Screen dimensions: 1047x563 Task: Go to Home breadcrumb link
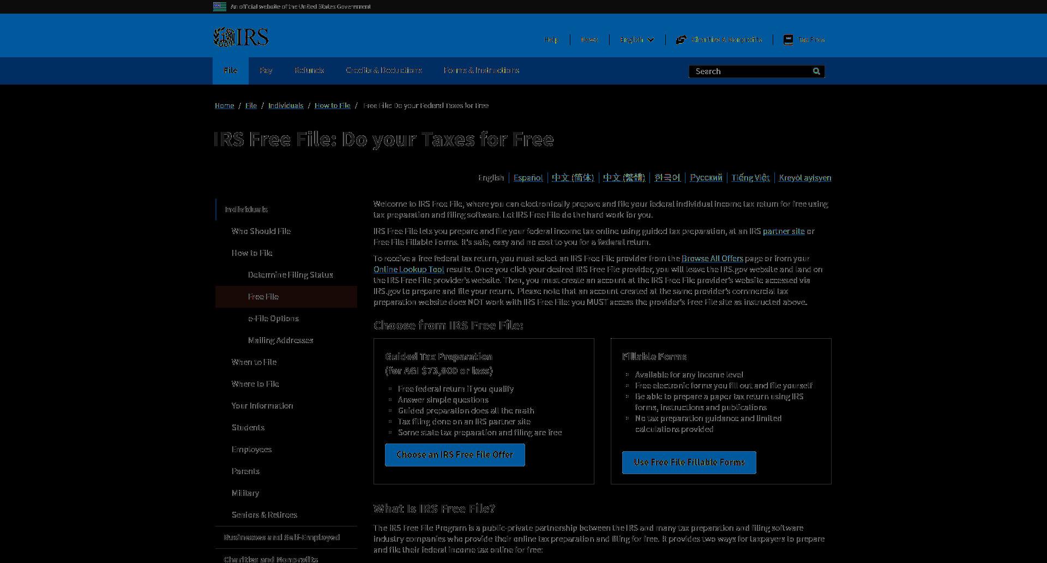[x=224, y=106]
